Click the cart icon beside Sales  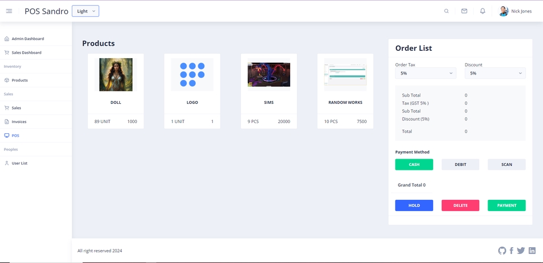tap(7, 108)
